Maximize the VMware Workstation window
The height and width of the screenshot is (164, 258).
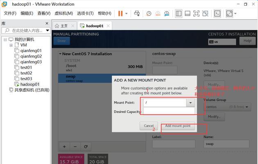(245, 4)
